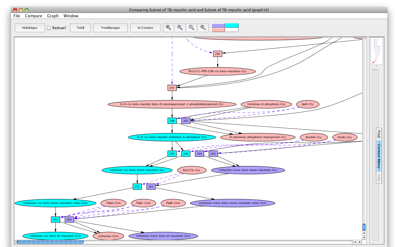
Task: Select purple reaction node 264
Action: tap(199, 154)
